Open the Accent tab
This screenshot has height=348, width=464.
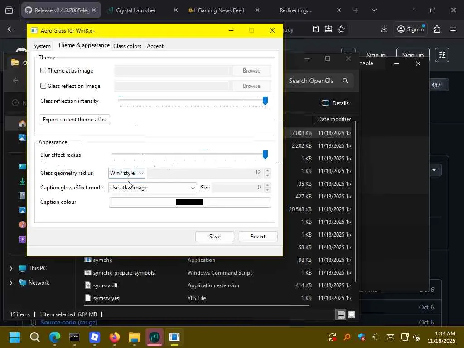pos(155,46)
